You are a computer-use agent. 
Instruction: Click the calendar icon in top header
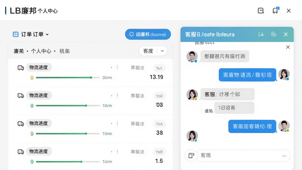coord(261,11)
